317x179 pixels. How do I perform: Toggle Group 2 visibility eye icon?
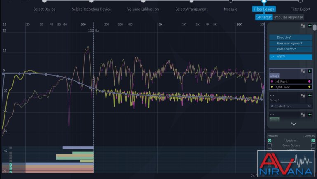pyautogui.click(x=309, y=95)
